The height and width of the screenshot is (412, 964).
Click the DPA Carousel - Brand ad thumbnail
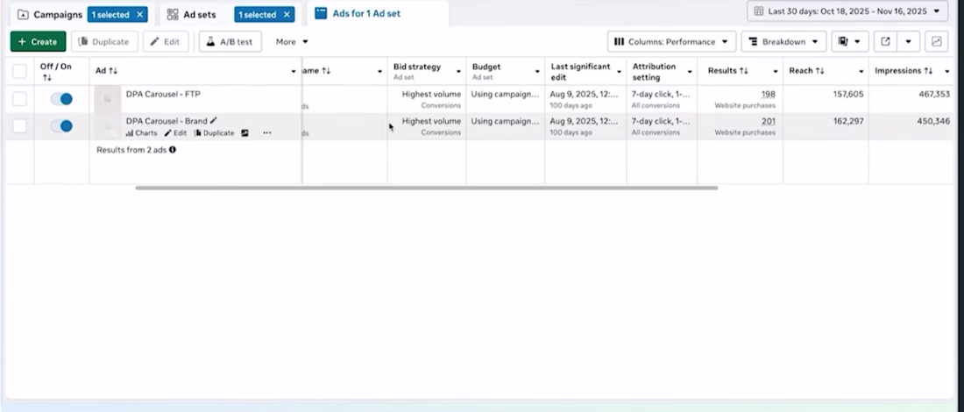point(108,126)
